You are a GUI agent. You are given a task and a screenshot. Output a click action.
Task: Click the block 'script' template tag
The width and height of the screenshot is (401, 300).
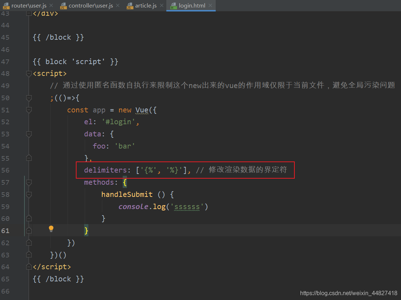pos(75,62)
